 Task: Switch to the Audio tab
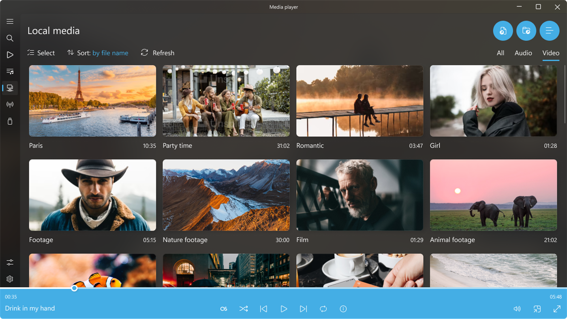(523, 53)
